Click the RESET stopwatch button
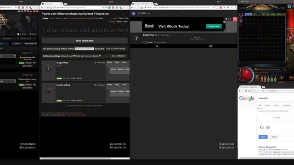 point(274,137)
